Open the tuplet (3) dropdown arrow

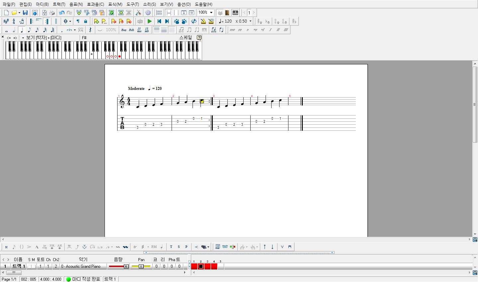point(75,30)
